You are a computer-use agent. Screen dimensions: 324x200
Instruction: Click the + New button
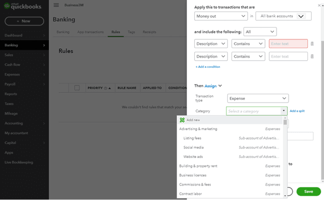coord(24,21)
